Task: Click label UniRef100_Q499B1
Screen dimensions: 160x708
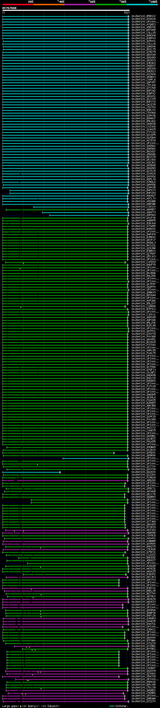Action: pos(143,436)
